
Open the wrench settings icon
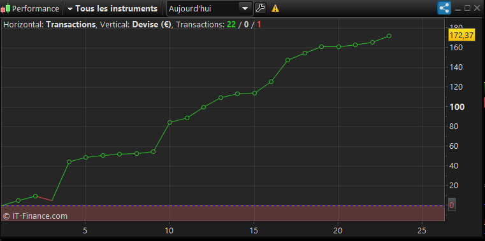[261, 8]
